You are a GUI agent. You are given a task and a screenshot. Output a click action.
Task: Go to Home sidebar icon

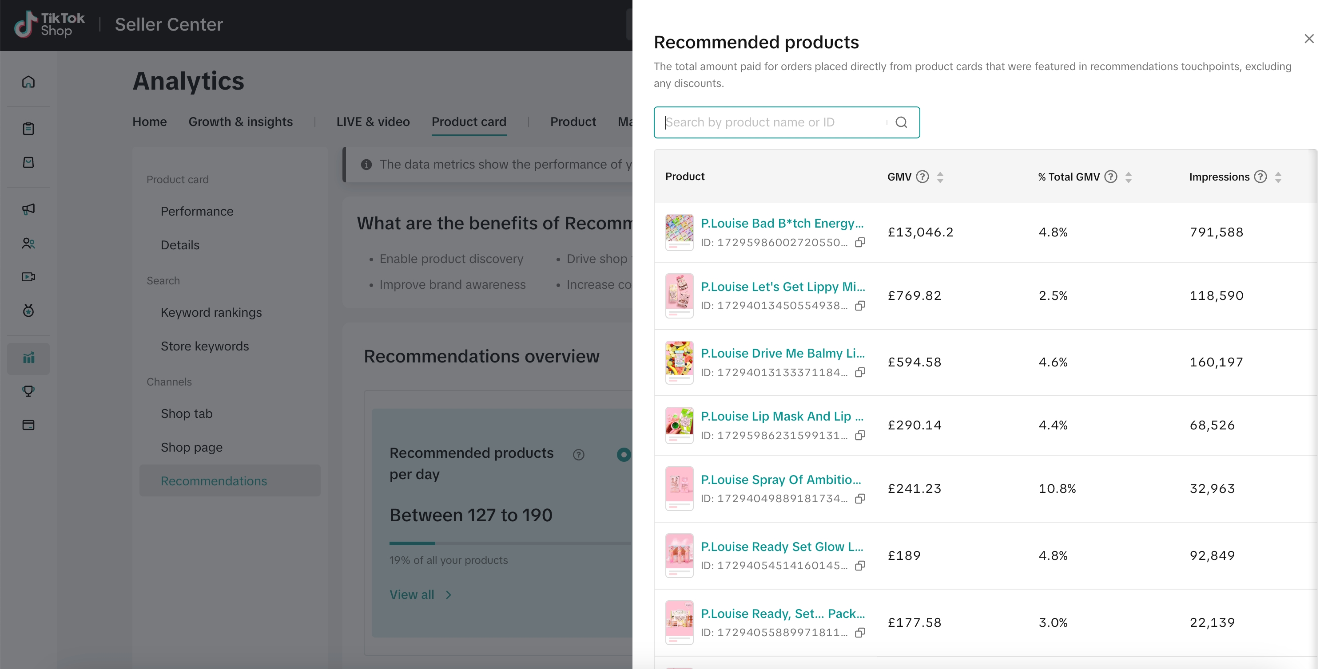coord(28,82)
